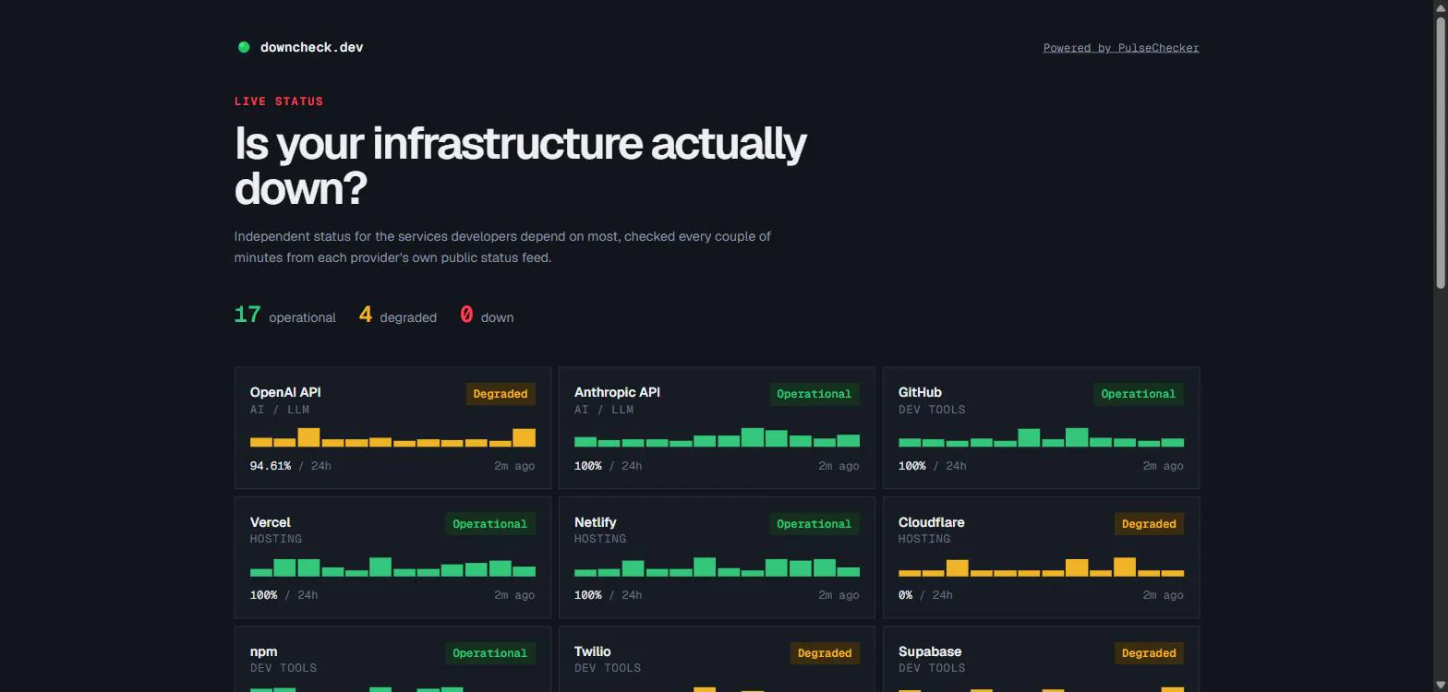This screenshot has width=1448, height=692.
Task: Click the 2m ago timestamp on GitHub
Action: point(1163,466)
